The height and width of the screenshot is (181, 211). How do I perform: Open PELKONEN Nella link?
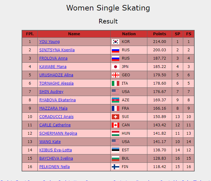[54, 167]
